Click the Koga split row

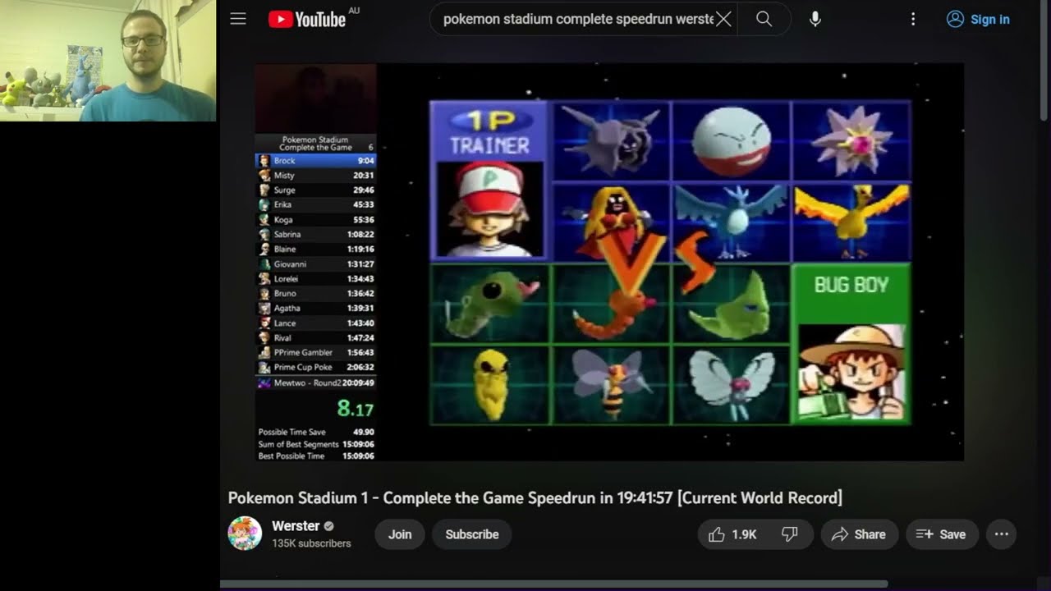click(316, 220)
